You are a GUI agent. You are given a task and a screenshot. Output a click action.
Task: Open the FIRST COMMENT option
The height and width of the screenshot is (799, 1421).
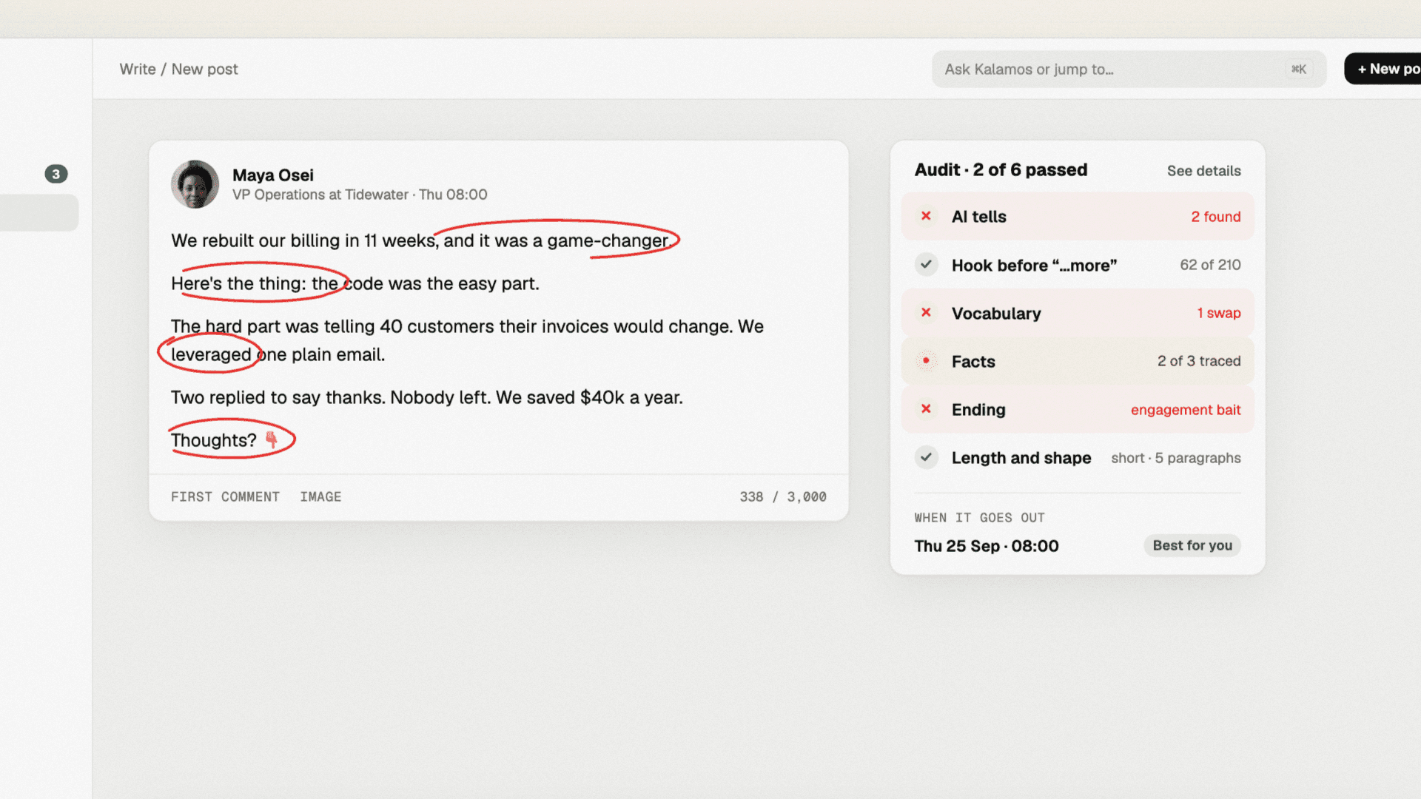pos(225,496)
